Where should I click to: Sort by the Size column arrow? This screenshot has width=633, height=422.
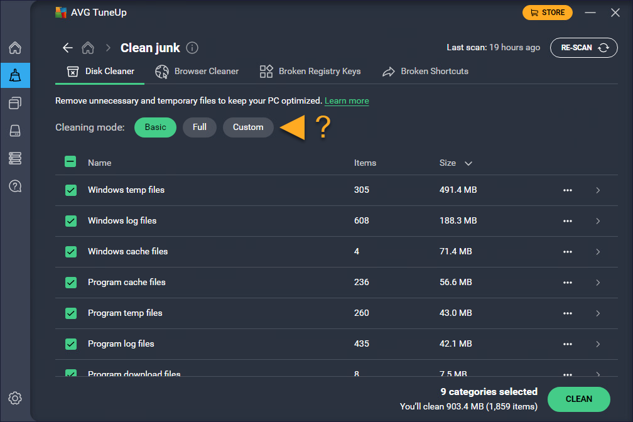pyautogui.click(x=468, y=163)
